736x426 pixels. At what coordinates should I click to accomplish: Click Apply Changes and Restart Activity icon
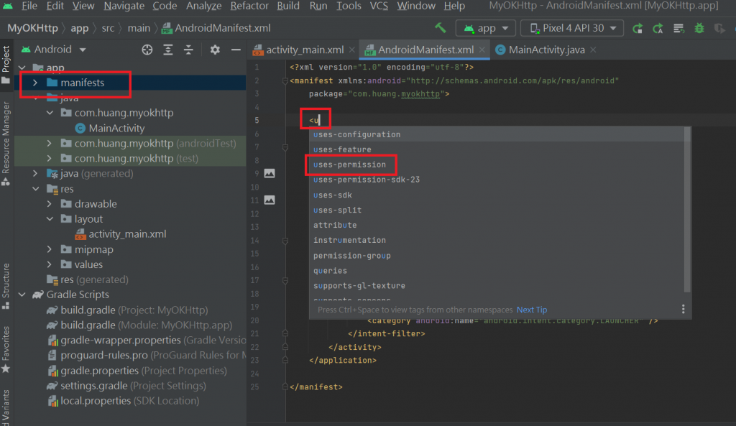coord(658,28)
